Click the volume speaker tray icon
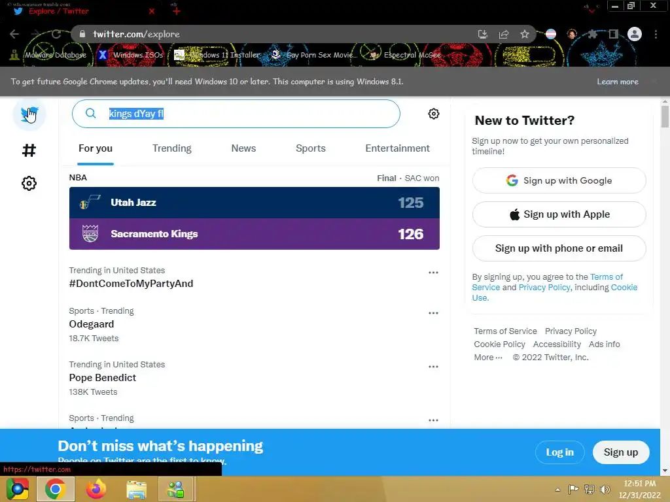 605,489
